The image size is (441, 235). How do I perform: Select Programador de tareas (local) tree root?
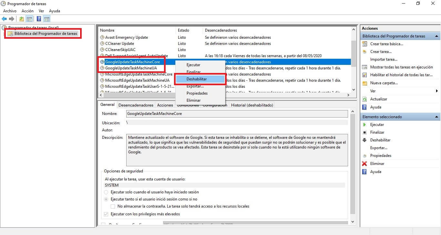tap(33, 28)
